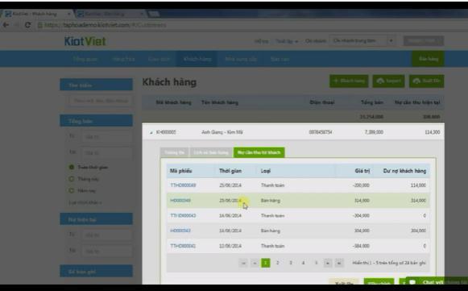Viewport: 468px width, 291px height.
Task: Click the Import cloud icon button
Action: (388, 81)
